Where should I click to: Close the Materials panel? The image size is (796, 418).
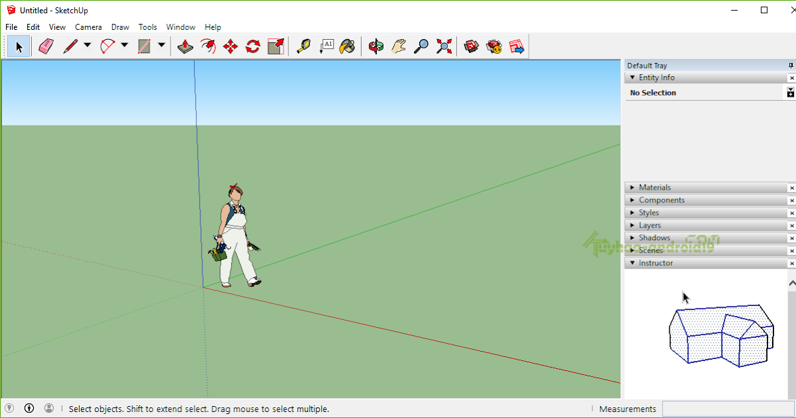[x=791, y=188]
